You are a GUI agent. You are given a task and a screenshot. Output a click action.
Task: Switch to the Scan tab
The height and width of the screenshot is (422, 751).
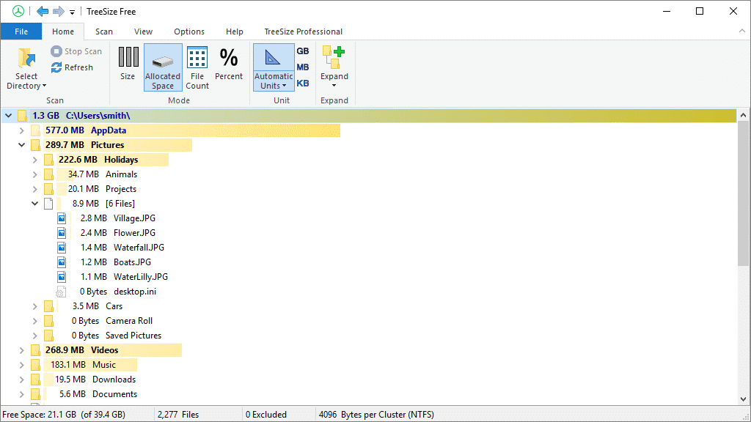104,32
